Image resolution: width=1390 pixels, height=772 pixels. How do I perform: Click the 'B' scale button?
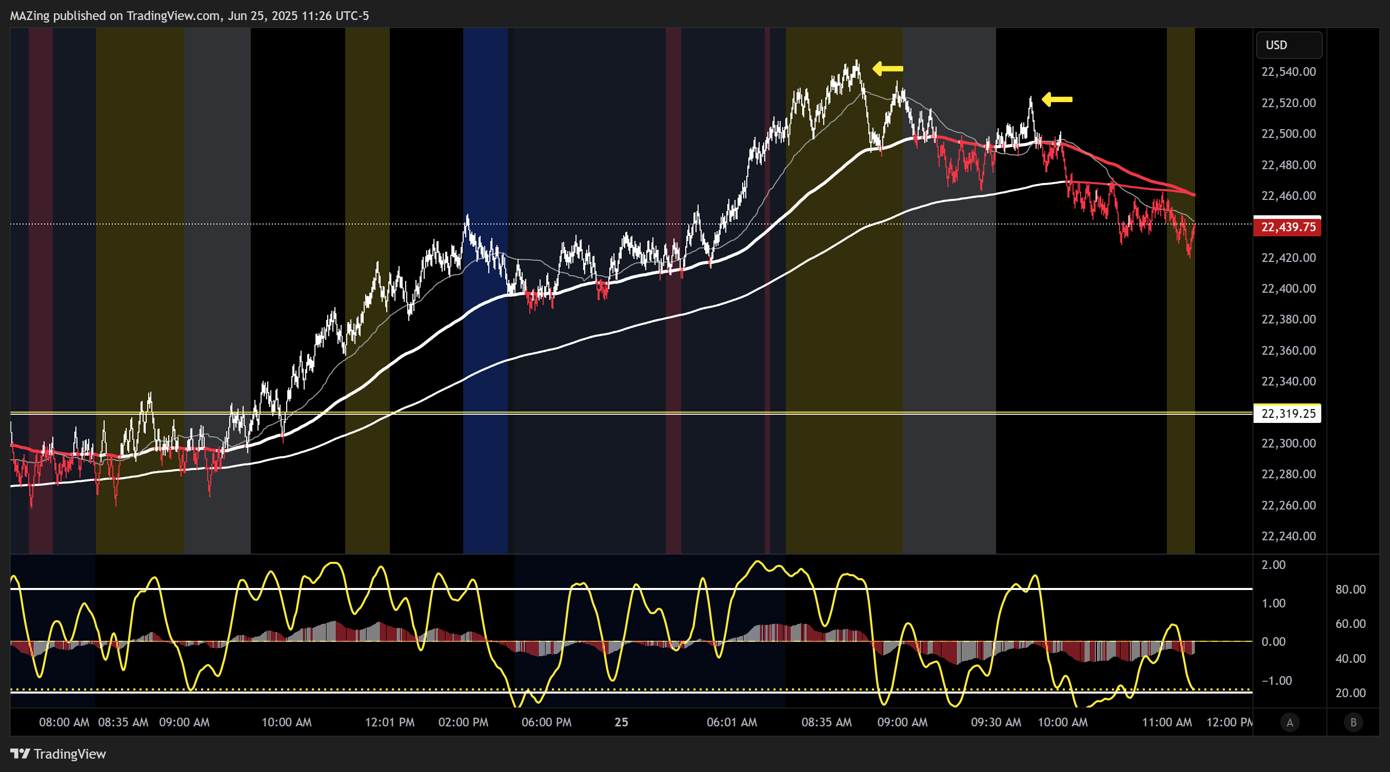[1353, 722]
